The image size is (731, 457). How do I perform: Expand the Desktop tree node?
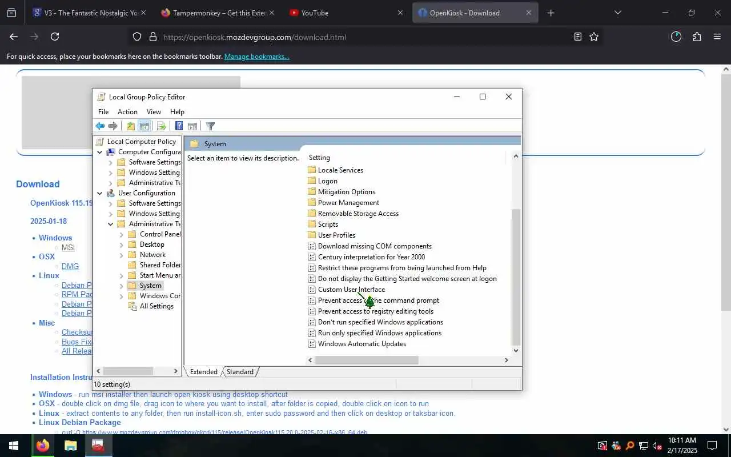pyautogui.click(x=122, y=244)
